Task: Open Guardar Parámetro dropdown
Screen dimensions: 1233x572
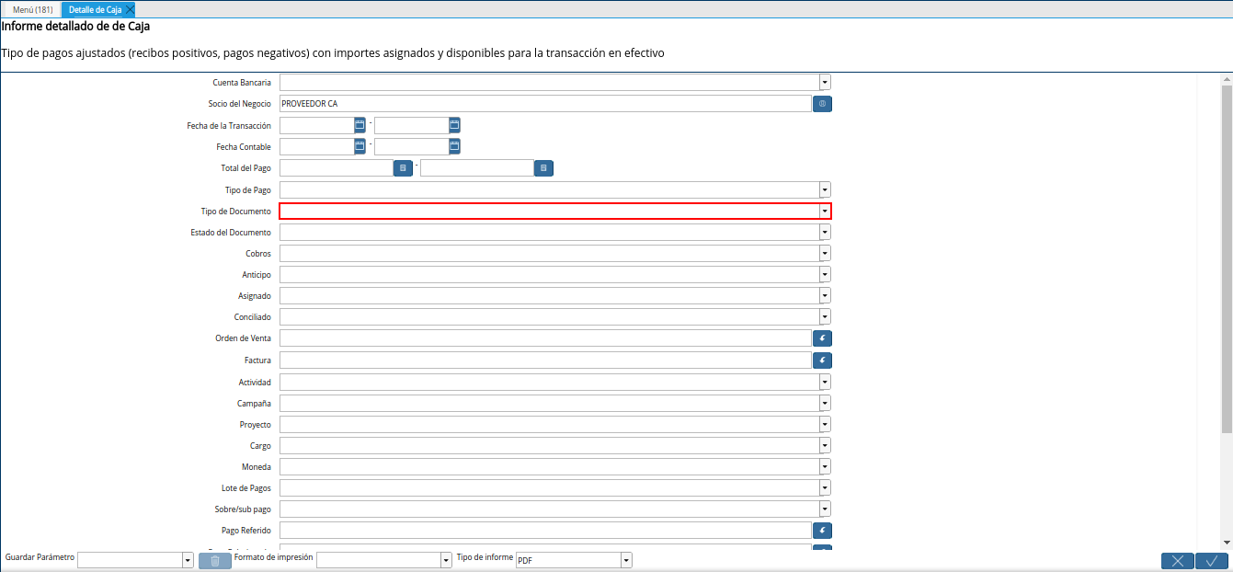Action: pos(188,560)
